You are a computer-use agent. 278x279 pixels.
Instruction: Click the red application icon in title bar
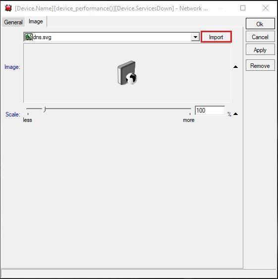(8, 8)
